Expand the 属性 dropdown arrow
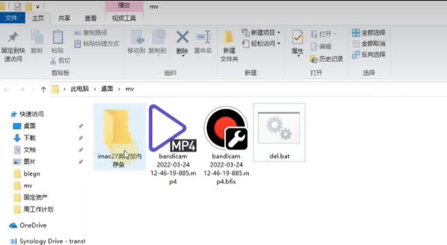This screenshot has height=245, width=447. (298, 56)
